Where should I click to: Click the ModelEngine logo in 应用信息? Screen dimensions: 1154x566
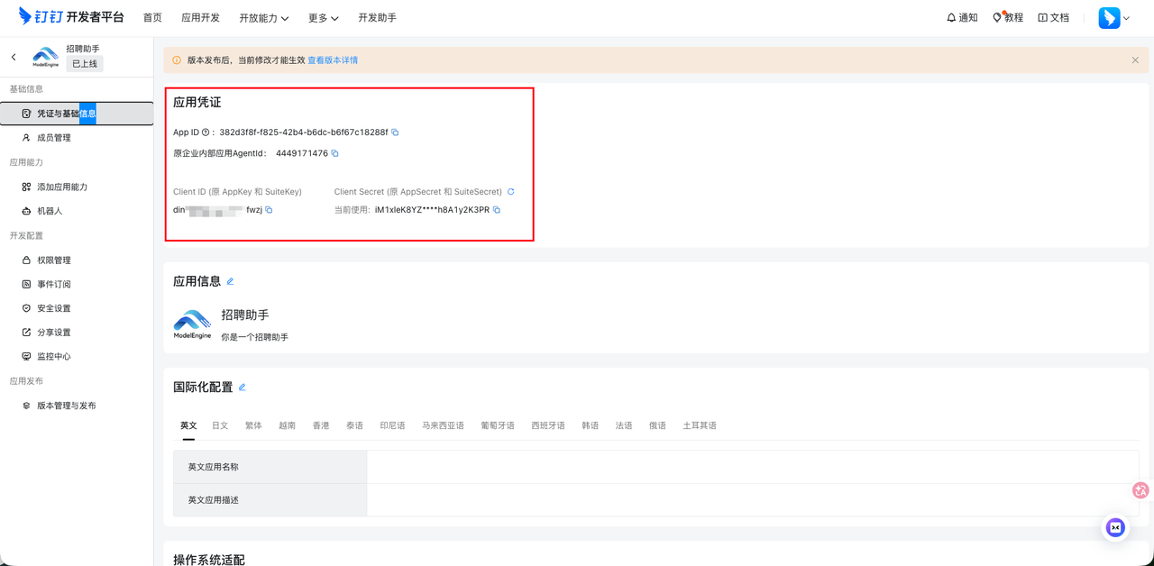(192, 324)
